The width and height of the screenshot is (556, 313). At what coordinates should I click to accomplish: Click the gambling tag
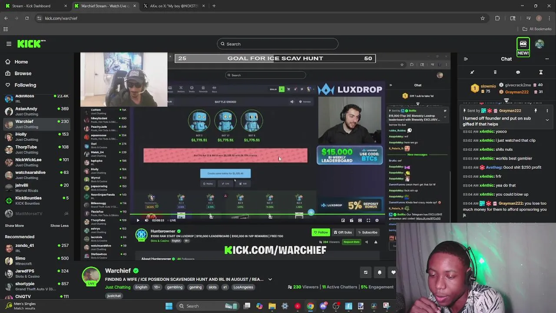[175, 287]
